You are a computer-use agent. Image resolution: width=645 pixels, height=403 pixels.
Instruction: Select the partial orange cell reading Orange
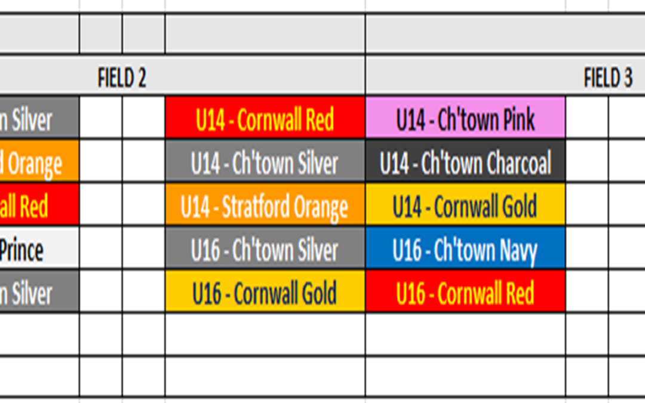pos(39,161)
